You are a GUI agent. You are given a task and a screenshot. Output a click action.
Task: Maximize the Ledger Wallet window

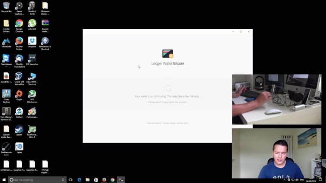(241, 31)
